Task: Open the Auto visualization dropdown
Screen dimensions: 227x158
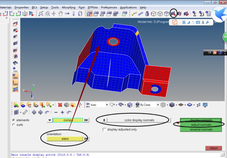Action: click(97, 105)
